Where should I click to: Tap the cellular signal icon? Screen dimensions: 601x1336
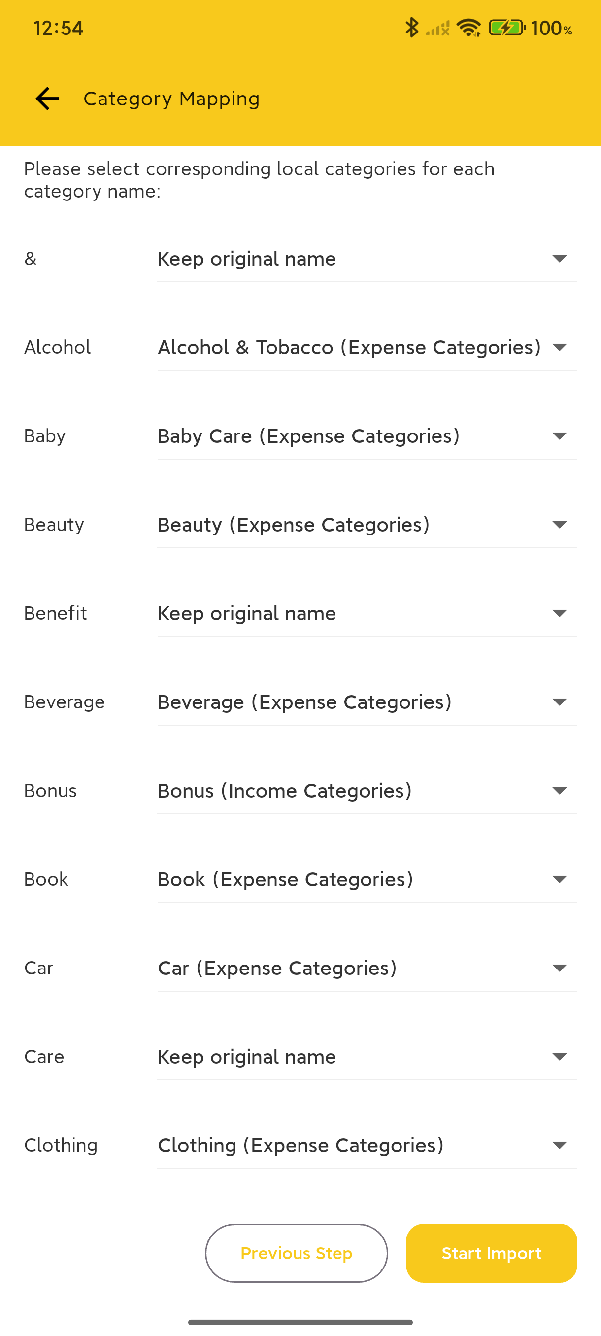(437, 30)
